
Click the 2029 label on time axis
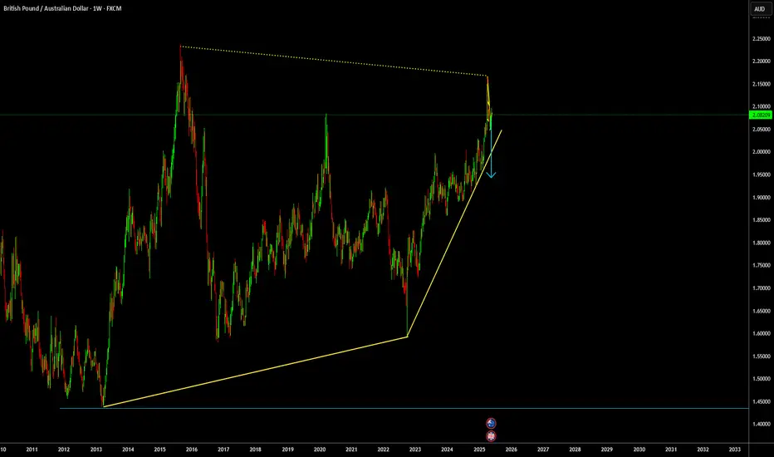(x=607, y=450)
